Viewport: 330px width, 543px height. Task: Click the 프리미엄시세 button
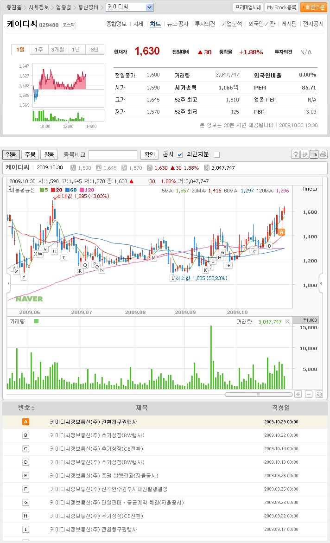(248, 7)
